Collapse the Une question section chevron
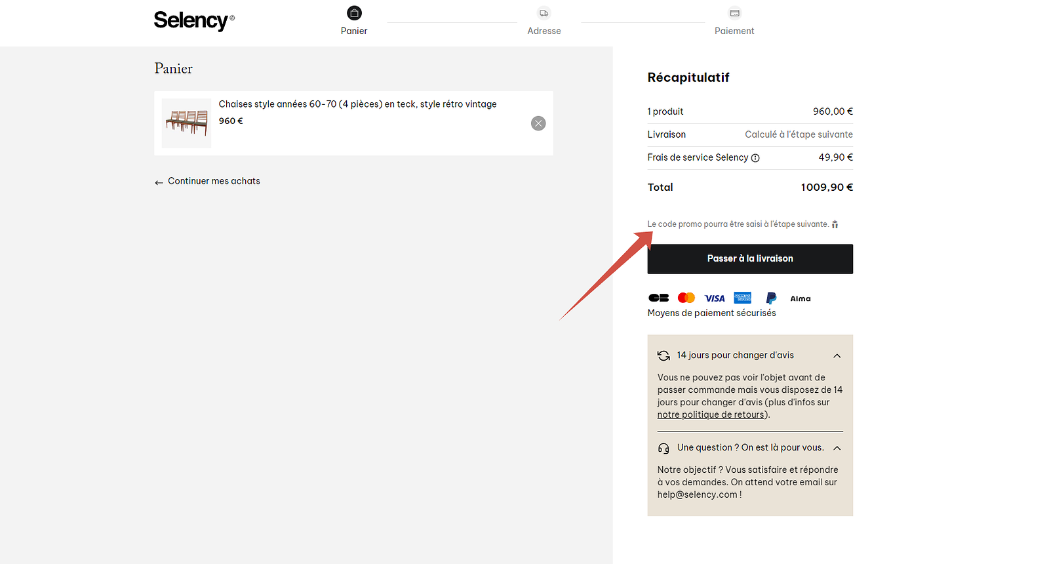 [x=837, y=448]
